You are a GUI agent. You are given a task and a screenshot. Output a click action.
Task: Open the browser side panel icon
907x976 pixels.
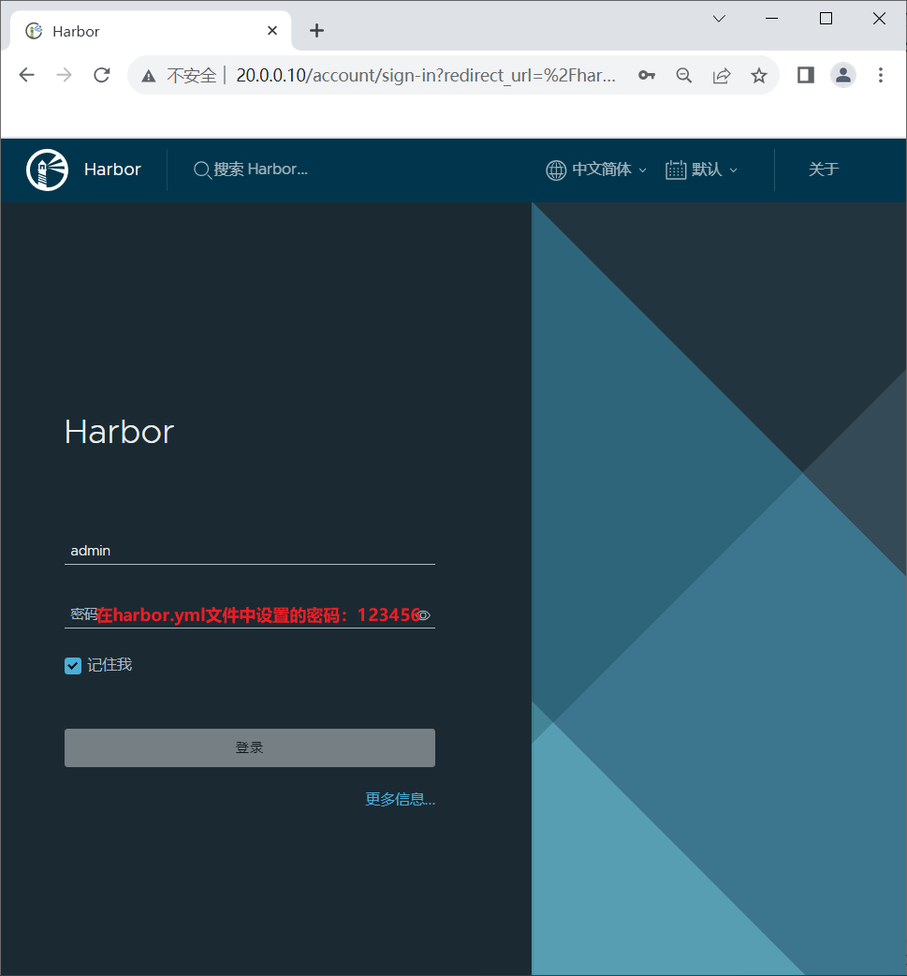(x=806, y=75)
